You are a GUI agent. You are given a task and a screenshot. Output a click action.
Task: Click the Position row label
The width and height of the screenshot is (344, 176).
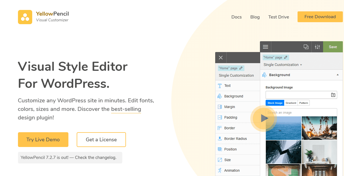click(231, 149)
